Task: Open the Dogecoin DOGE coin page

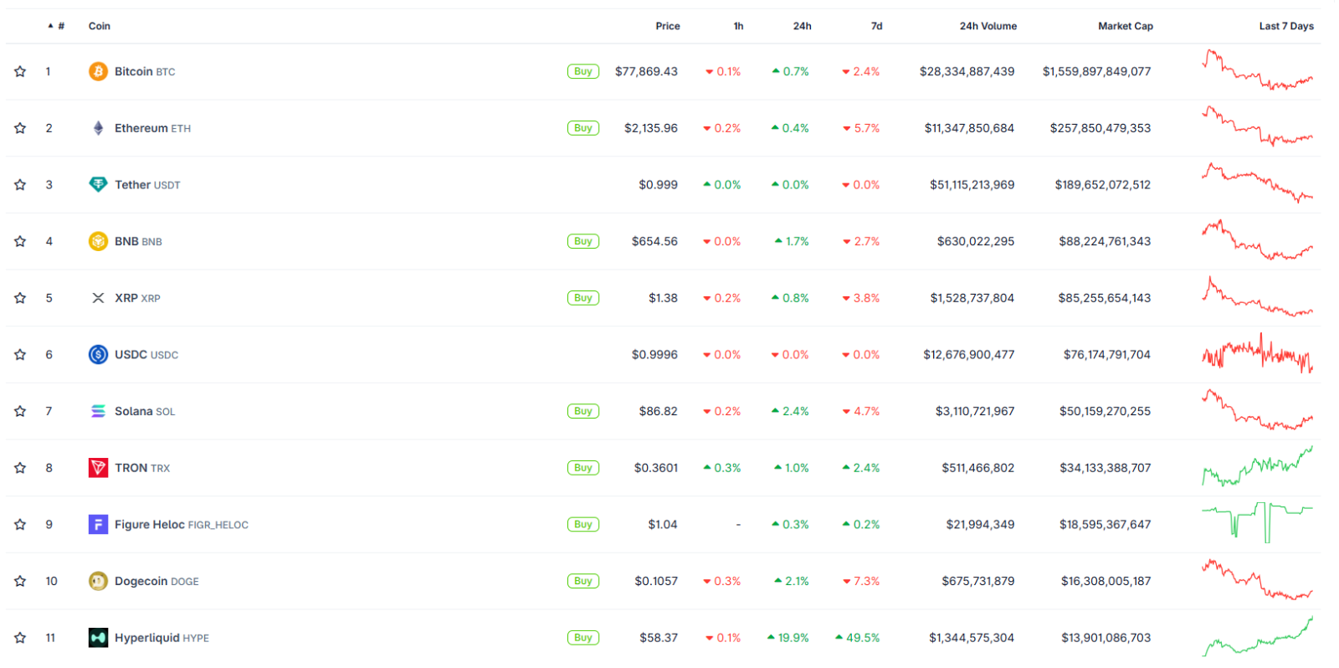Action: (156, 581)
